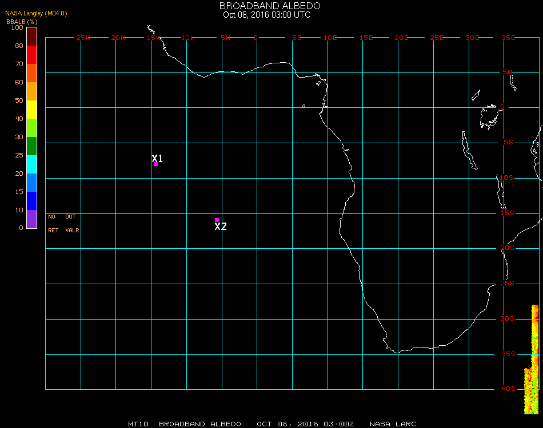
Task: Click the 'NASA Langley (M04.0)' label
Action: tap(36, 13)
